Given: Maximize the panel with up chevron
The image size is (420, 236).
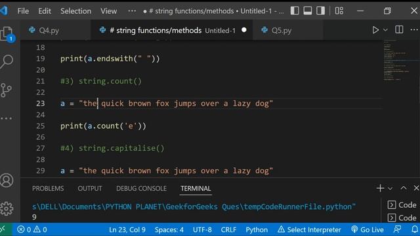Looking at the screenshot, I should click(404, 188).
